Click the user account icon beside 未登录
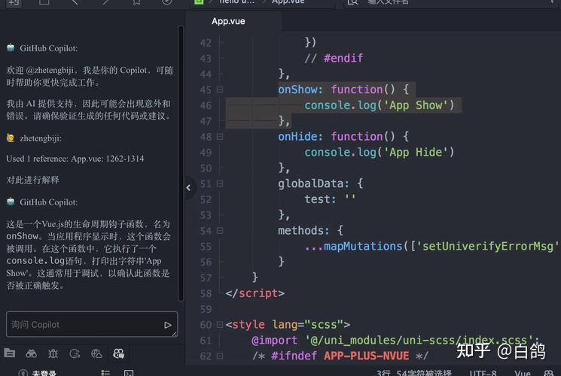 [x=23, y=373]
